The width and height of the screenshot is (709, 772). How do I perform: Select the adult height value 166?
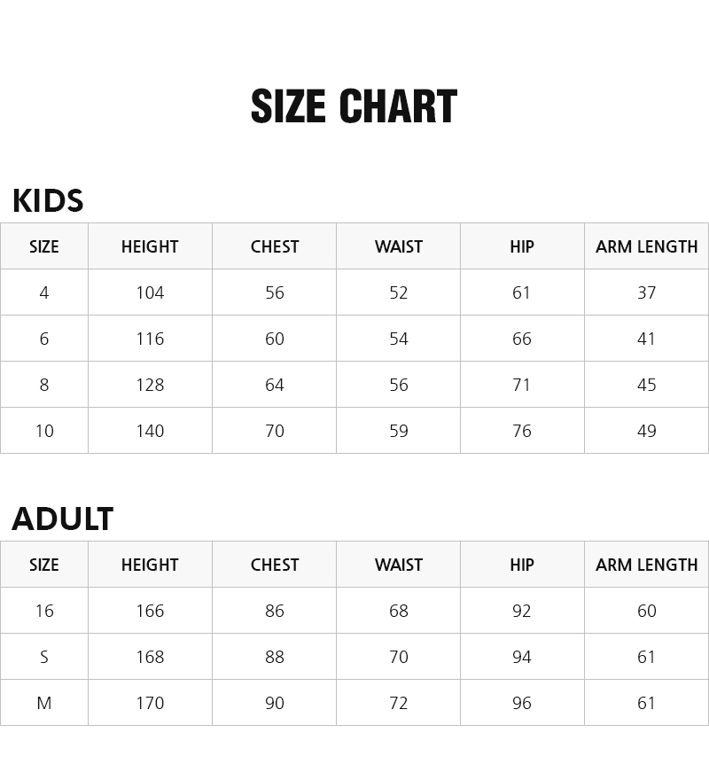150,611
